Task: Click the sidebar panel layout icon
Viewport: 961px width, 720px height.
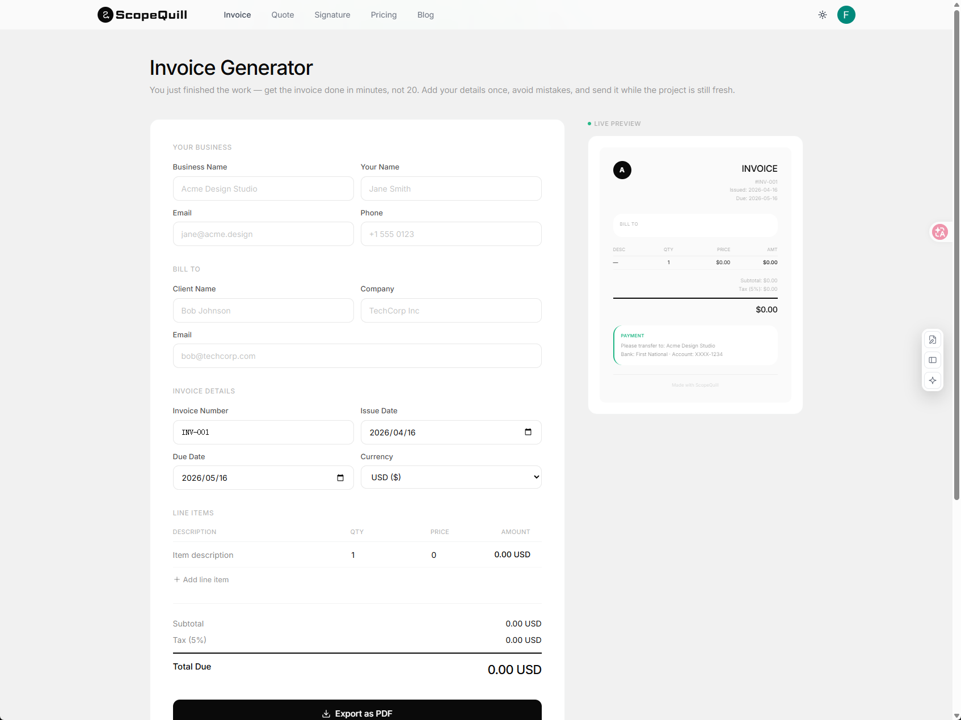Action: 933,360
